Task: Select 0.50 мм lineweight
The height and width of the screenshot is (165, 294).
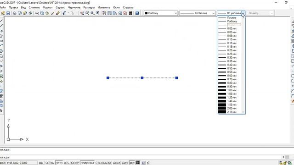Action: click(230, 68)
